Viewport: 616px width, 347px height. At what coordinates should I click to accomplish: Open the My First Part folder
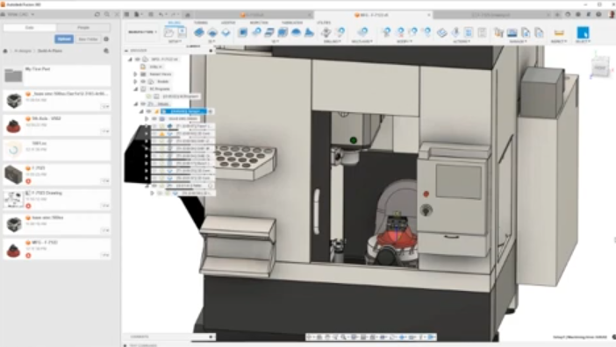[57, 74]
